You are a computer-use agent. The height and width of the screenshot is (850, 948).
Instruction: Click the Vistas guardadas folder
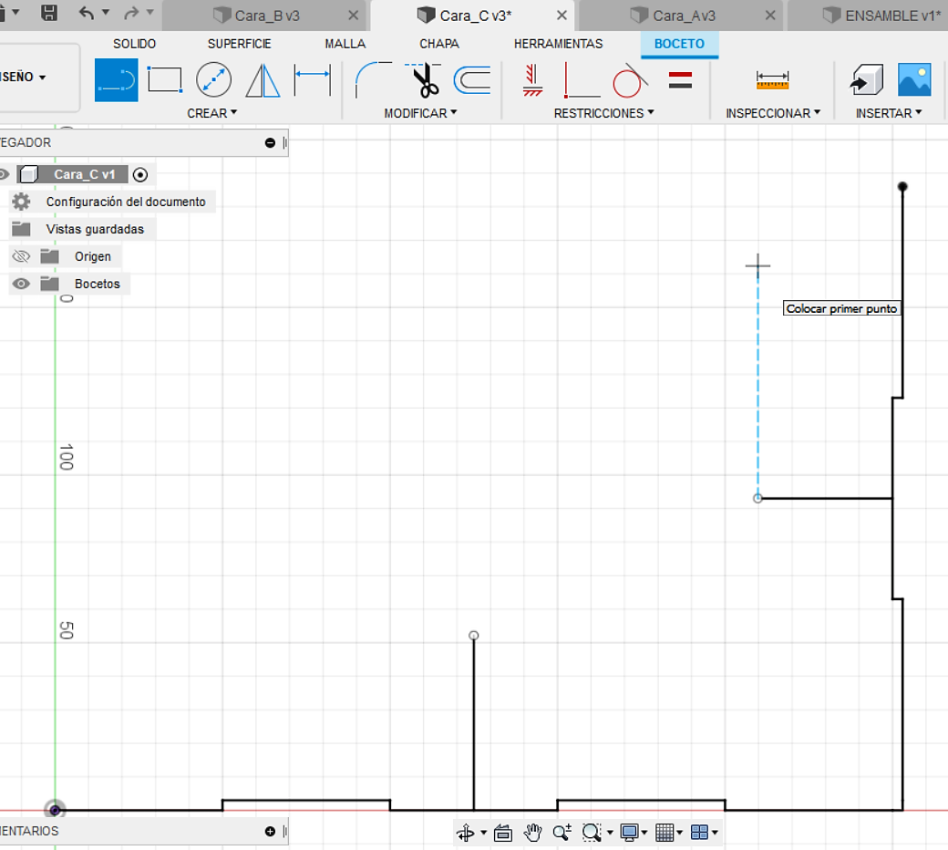click(x=95, y=229)
